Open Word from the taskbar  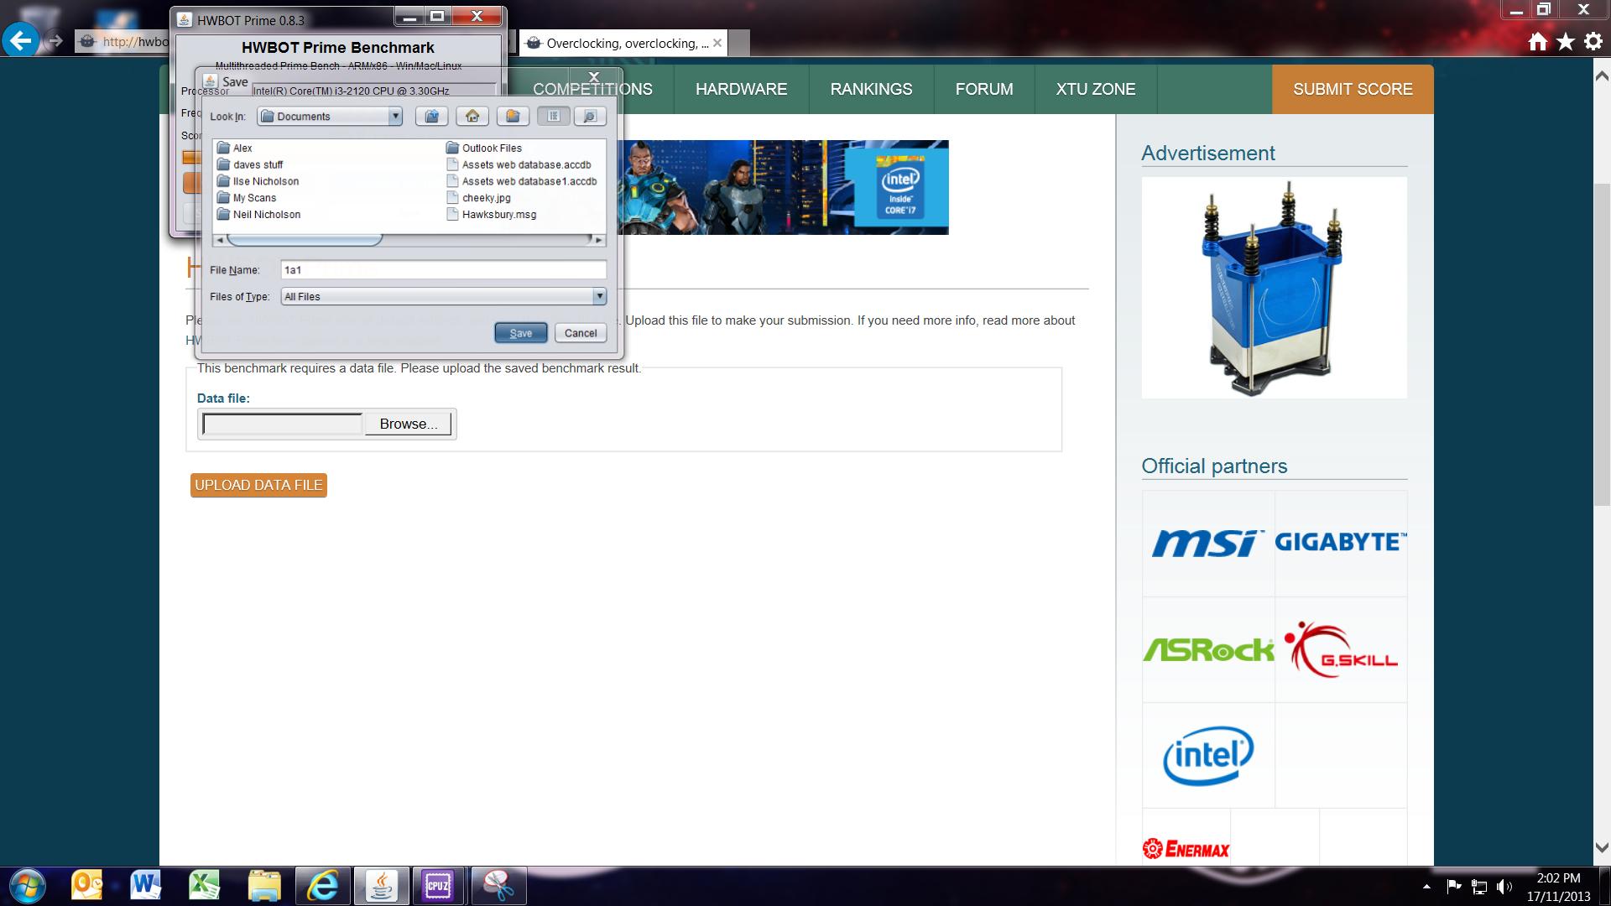[x=145, y=886]
